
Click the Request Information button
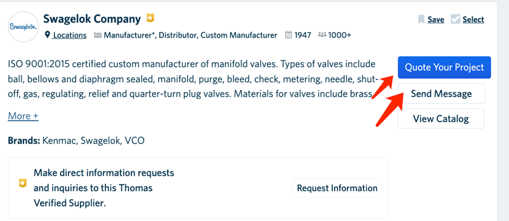click(337, 188)
